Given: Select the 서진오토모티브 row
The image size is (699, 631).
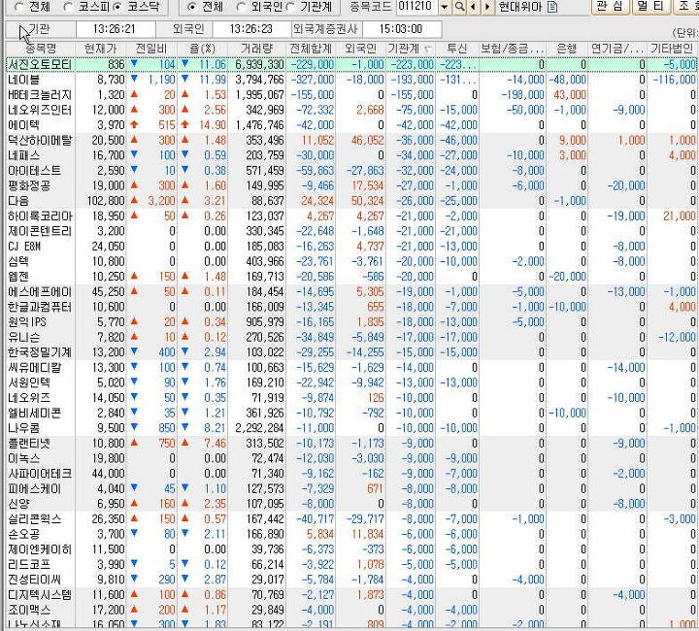Looking at the screenshot, I should pos(351,65).
